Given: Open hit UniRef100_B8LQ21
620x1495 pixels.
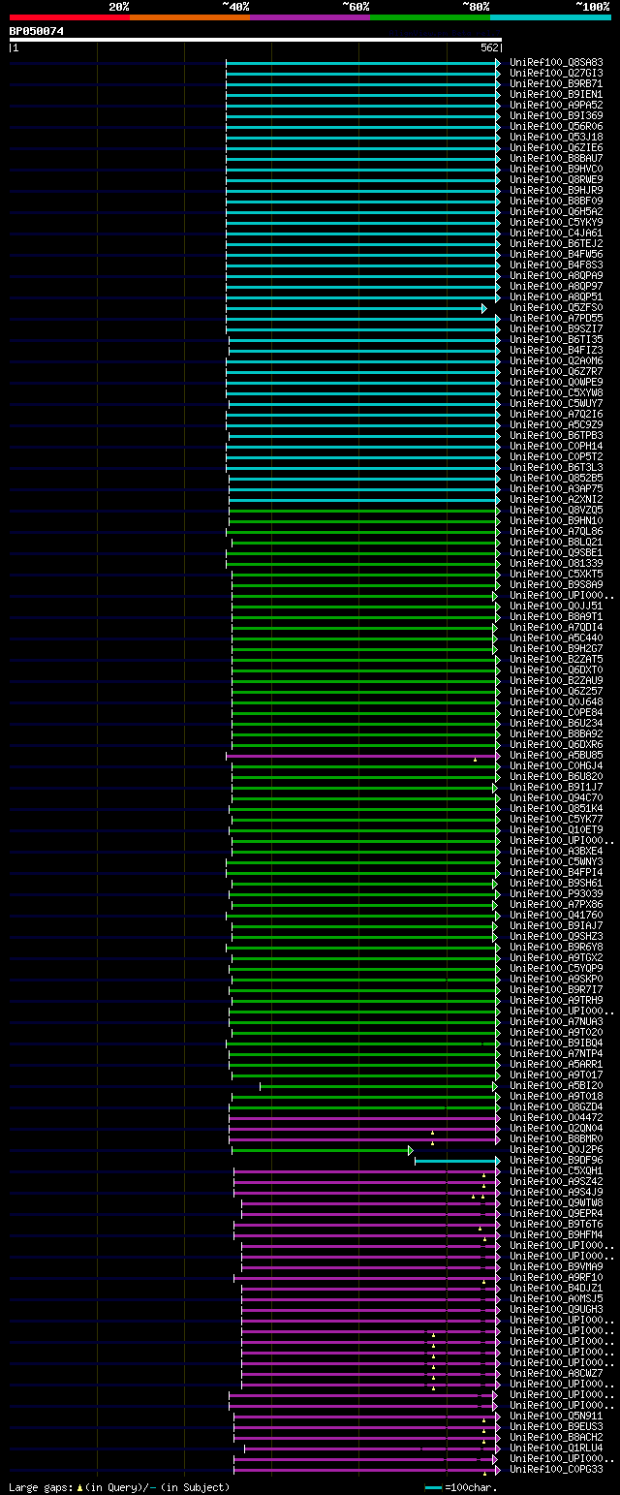Looking at the screenshot, I should tap(556, 542).
